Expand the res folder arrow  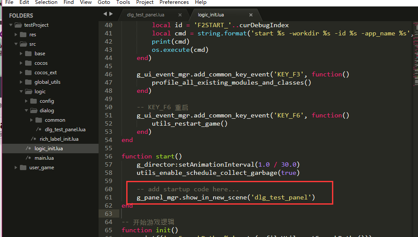coord(16,35)
